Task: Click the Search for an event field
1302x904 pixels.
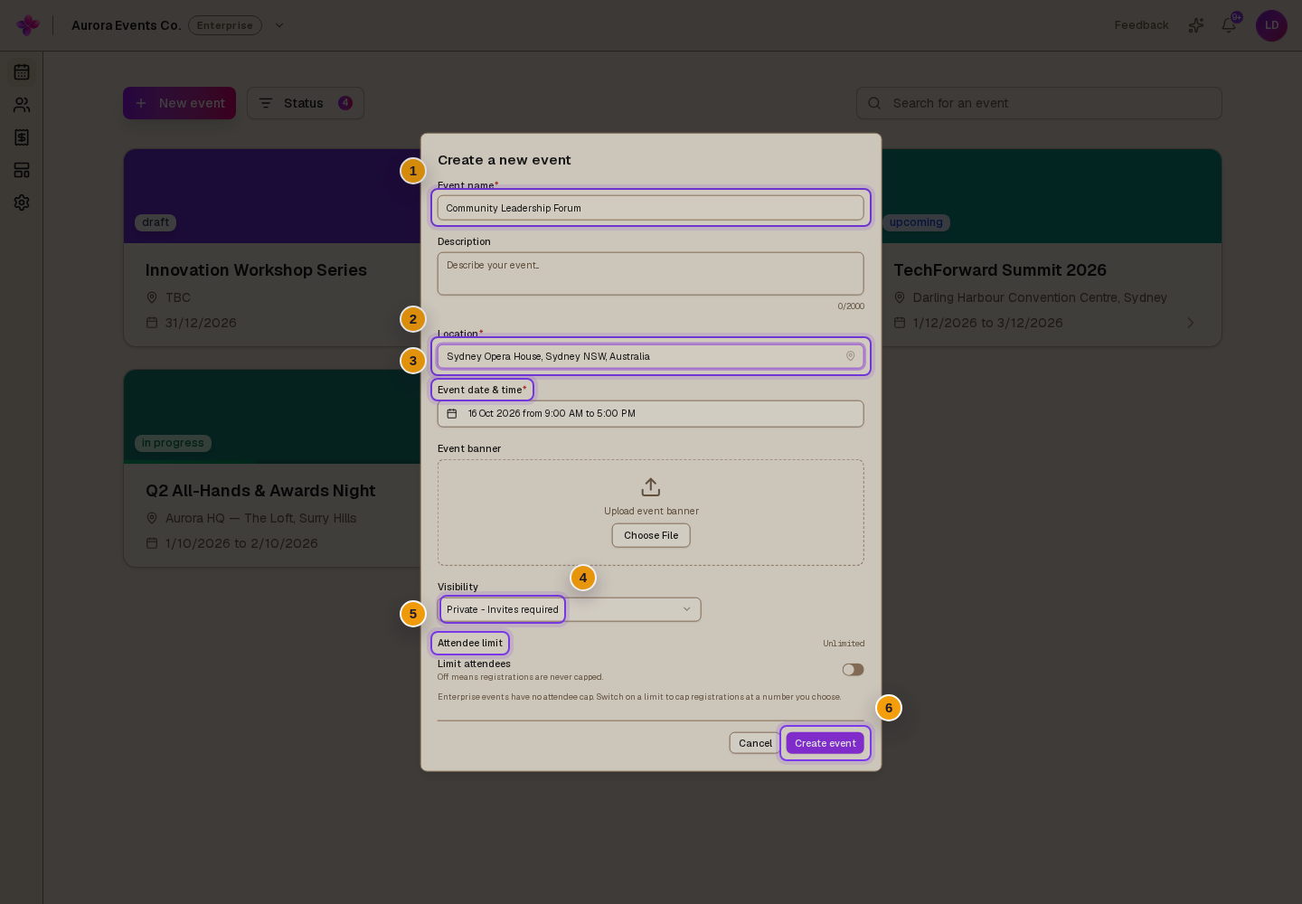Action: (x=1039, y=103)
